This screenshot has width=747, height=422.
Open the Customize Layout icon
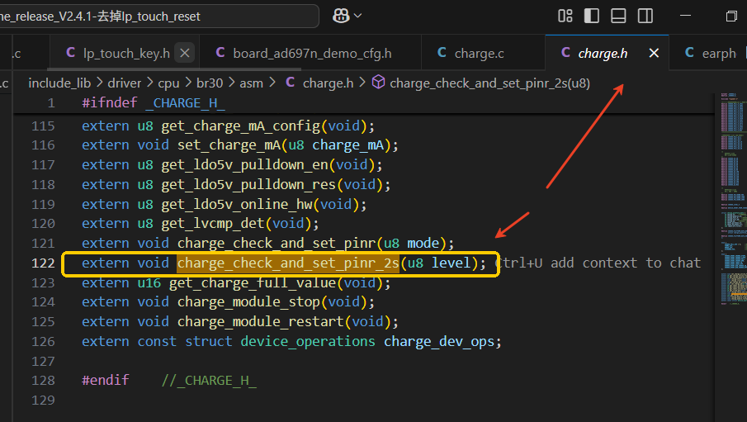(565, 16)
